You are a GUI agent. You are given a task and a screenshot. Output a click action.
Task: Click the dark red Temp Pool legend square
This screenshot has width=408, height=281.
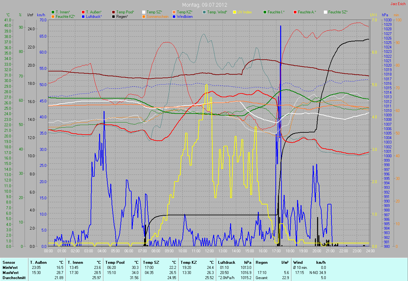click(113, 12)
